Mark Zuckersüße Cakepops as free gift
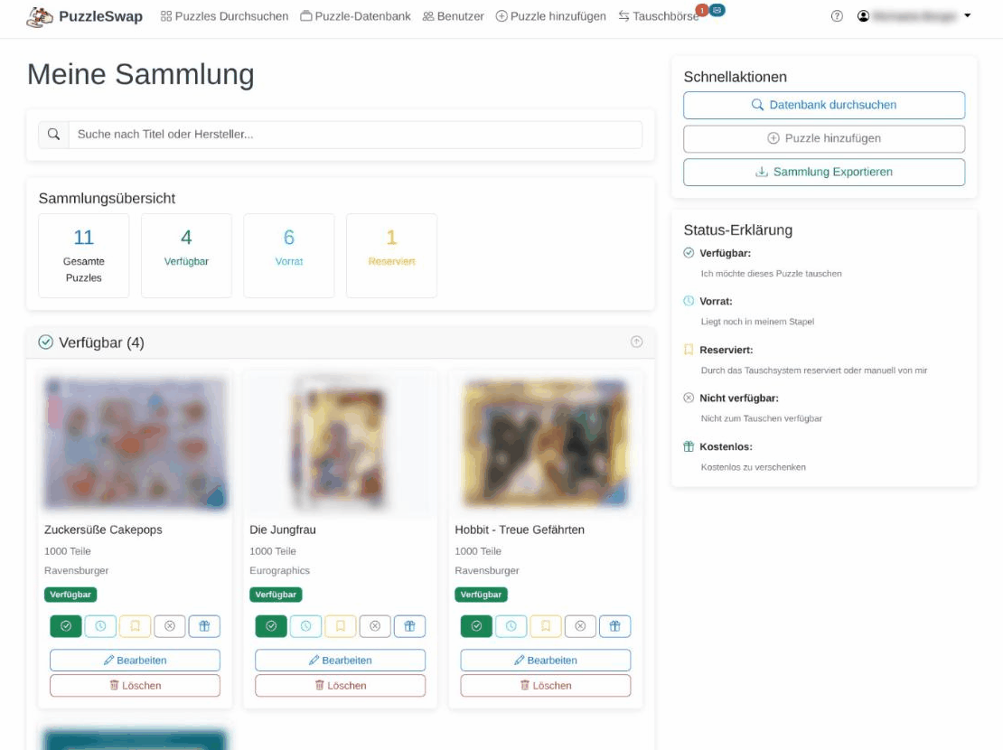Screen dimensions: 1003x750 tap(204, 626)
